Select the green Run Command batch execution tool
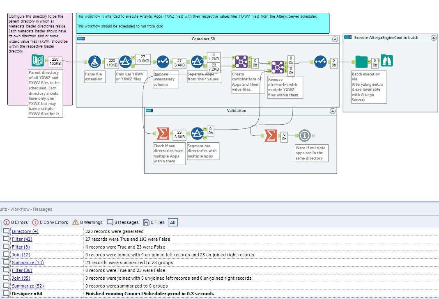This screenshot has width=439, height=299. 361,62
